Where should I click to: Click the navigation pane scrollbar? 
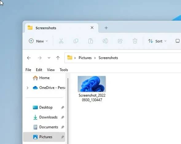[x=68, y=111]
